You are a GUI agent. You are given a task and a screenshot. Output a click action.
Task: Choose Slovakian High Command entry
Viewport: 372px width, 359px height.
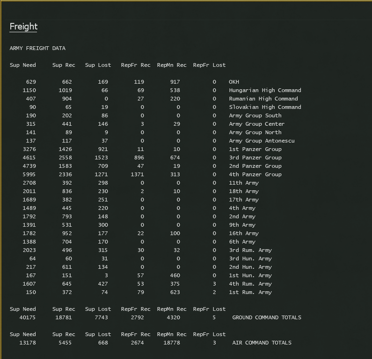point(265,107)
